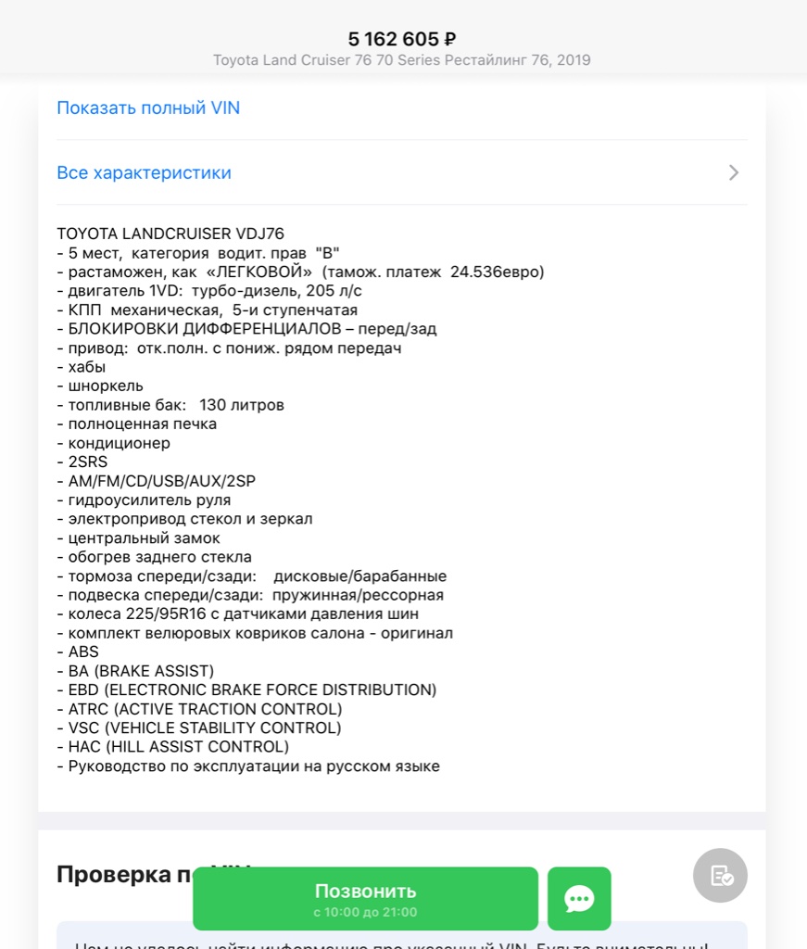Tap the gray VIN report icon
This screenshot has width=807, height=949.
pos(720,875)
